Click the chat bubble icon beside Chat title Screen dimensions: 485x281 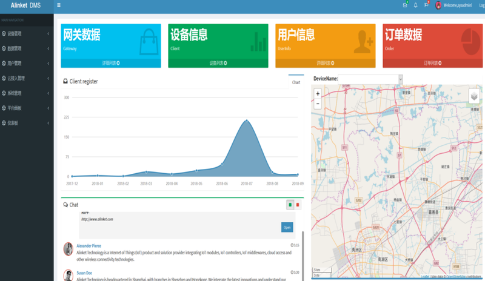pyautogui.click(x=65, y=205)
